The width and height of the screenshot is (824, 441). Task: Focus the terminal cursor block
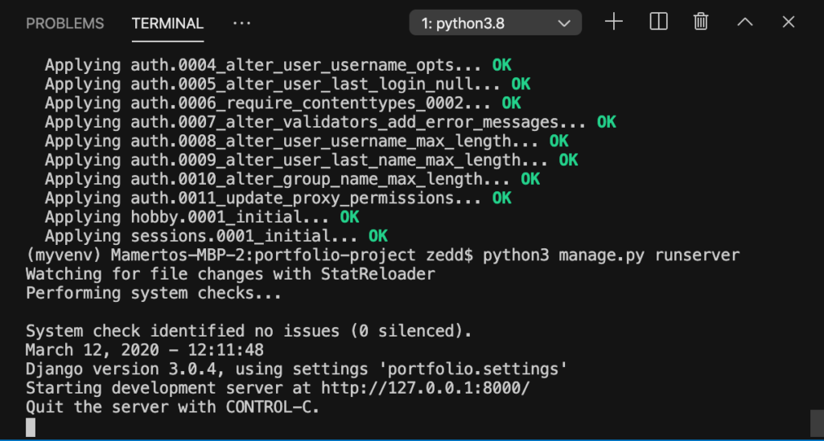point(31,427)
